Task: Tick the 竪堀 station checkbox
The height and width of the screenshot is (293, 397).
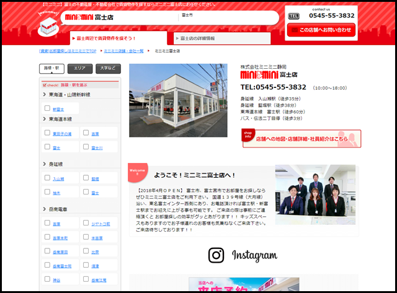Action: (x=86, y=178)
